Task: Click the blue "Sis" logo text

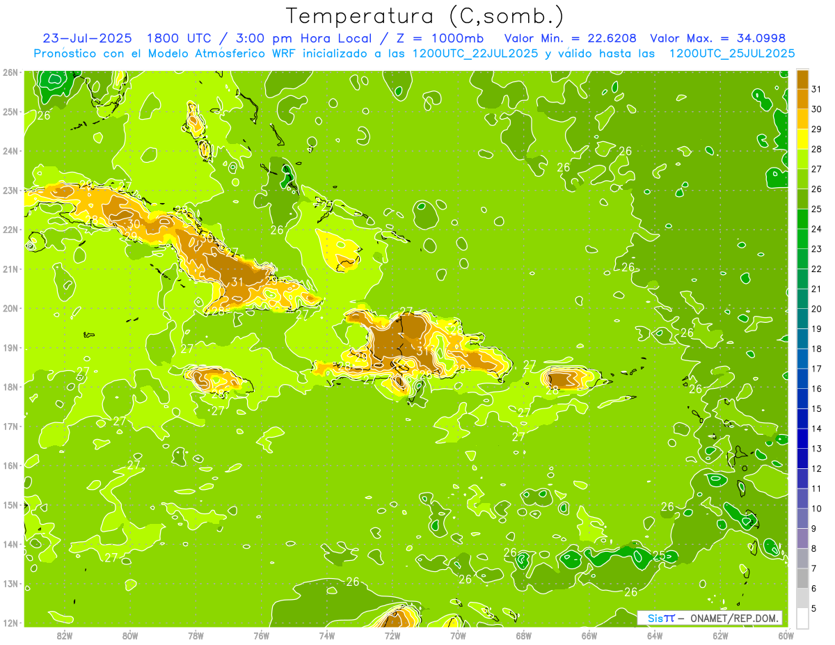Action: click(x=655, y=618)
